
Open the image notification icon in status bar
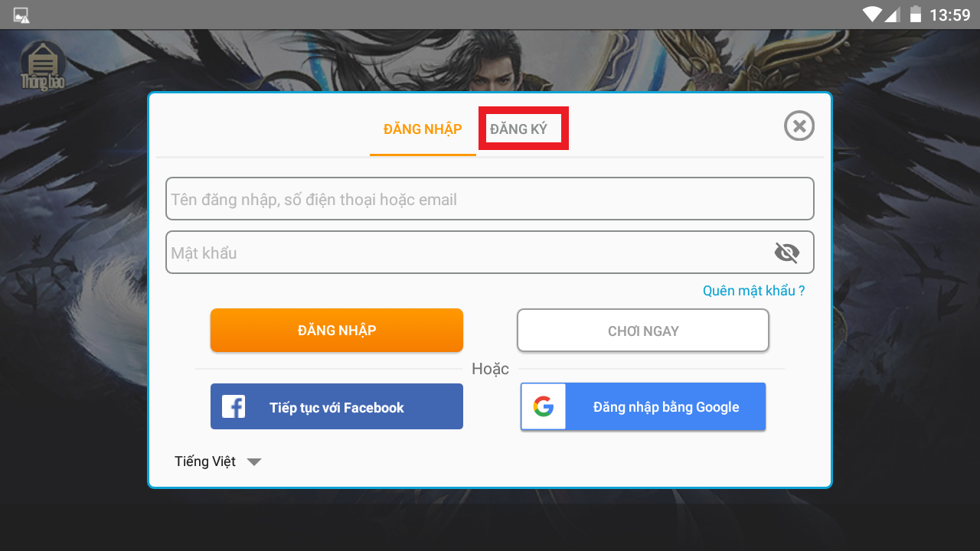tap(21, 15)
